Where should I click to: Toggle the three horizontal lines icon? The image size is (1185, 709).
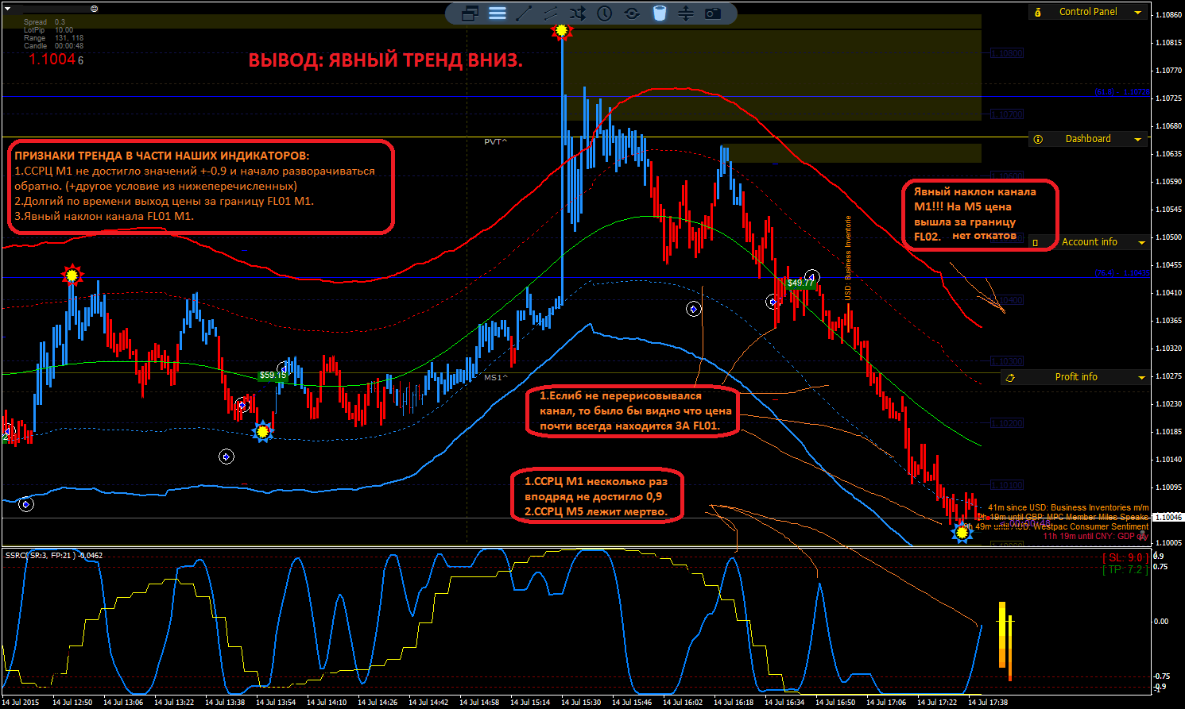[x=498, y=13]
